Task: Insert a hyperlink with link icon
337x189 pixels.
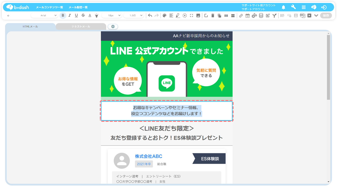Action: 241,15
